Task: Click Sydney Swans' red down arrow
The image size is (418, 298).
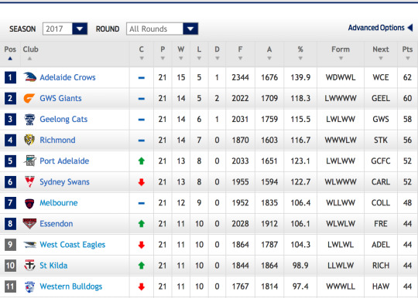Action: coord(142,182)
